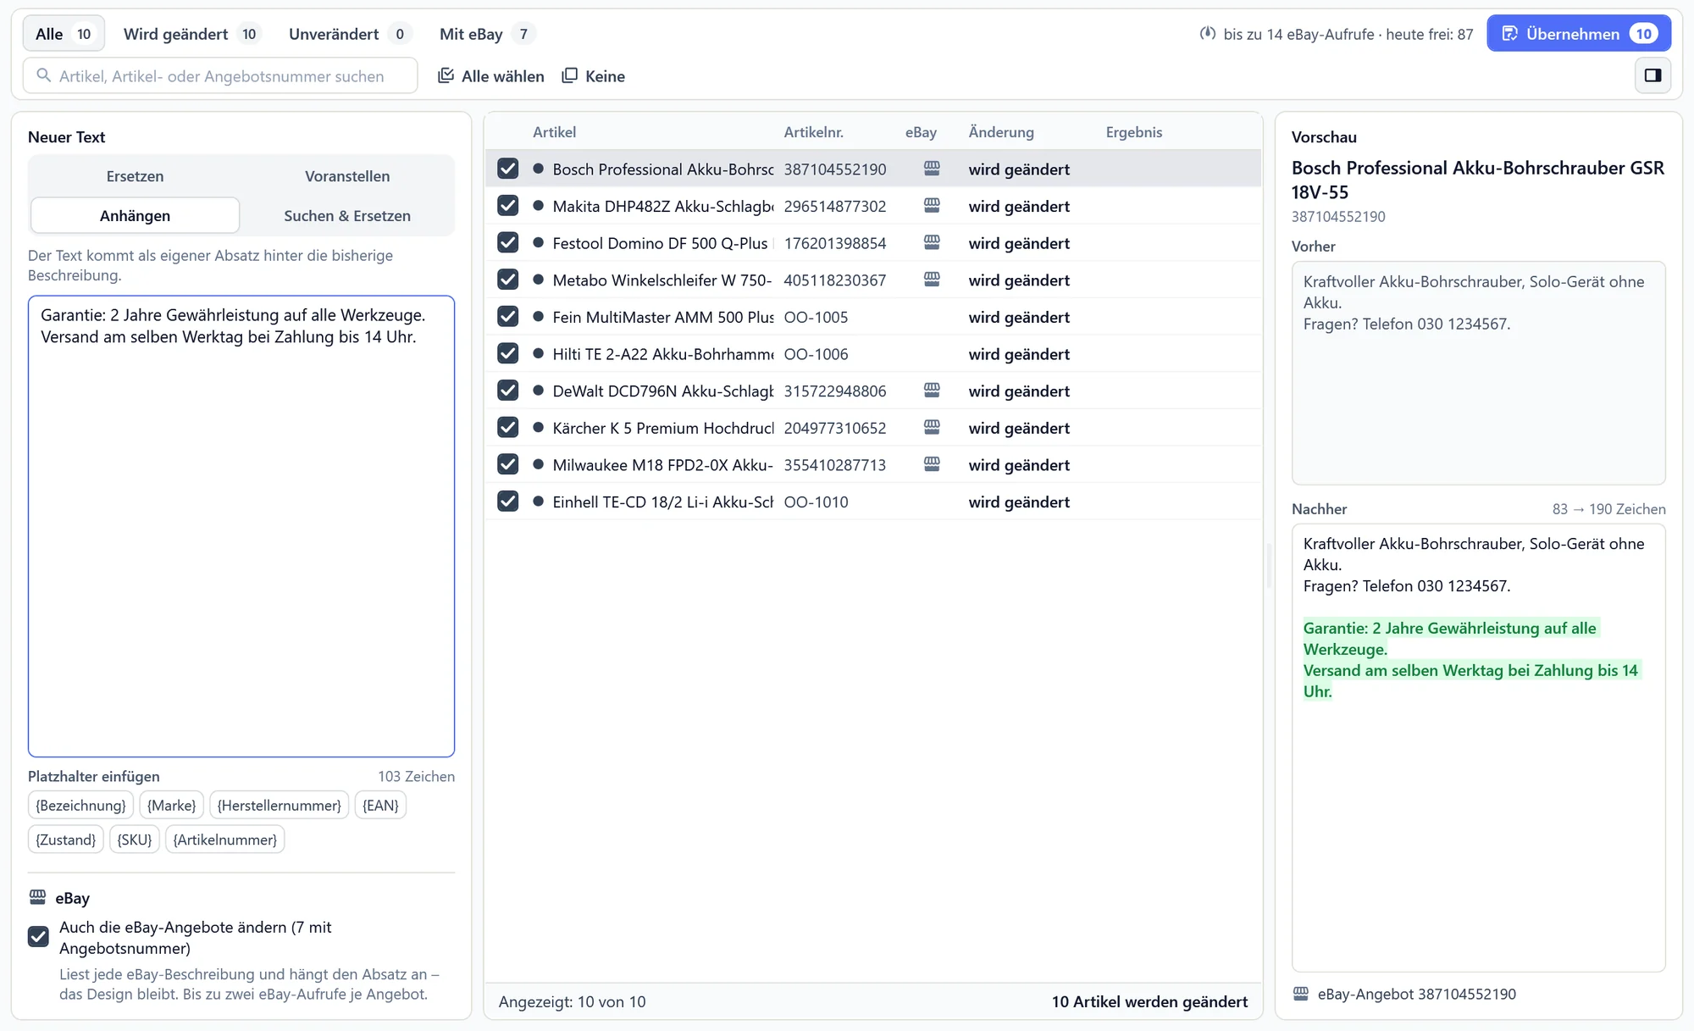Insert the {Herstellernummer} placeholder
The height and width of the screenshot is (1031, 1694).
click(279, 806)
